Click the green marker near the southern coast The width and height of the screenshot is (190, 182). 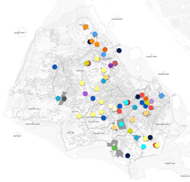(x=114, y=148)
